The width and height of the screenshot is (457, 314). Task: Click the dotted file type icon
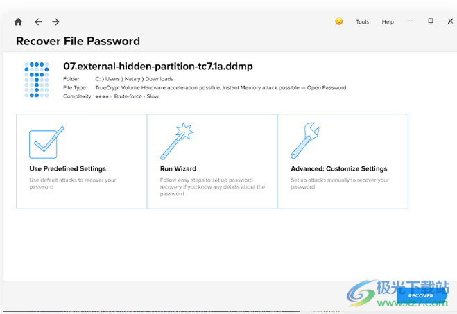[x=37, y=80]
